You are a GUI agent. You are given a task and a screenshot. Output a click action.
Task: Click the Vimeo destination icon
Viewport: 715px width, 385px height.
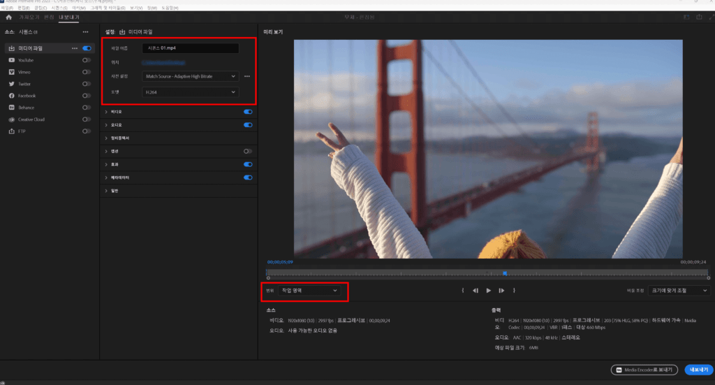coord(11,72)
